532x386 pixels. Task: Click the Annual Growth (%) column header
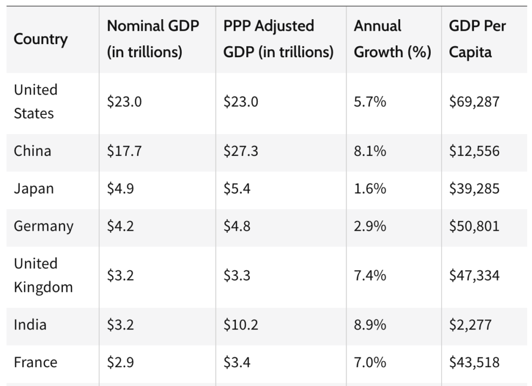[392, 39]
